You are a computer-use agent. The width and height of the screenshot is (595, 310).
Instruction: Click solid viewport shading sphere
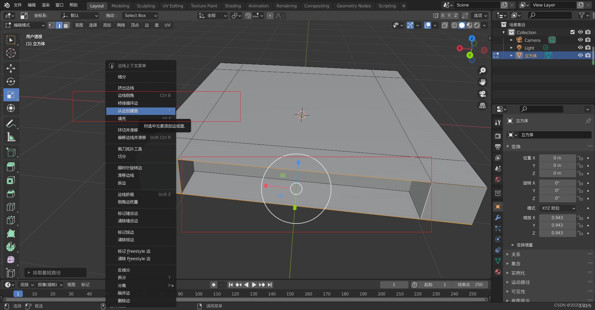coord(462,25)
